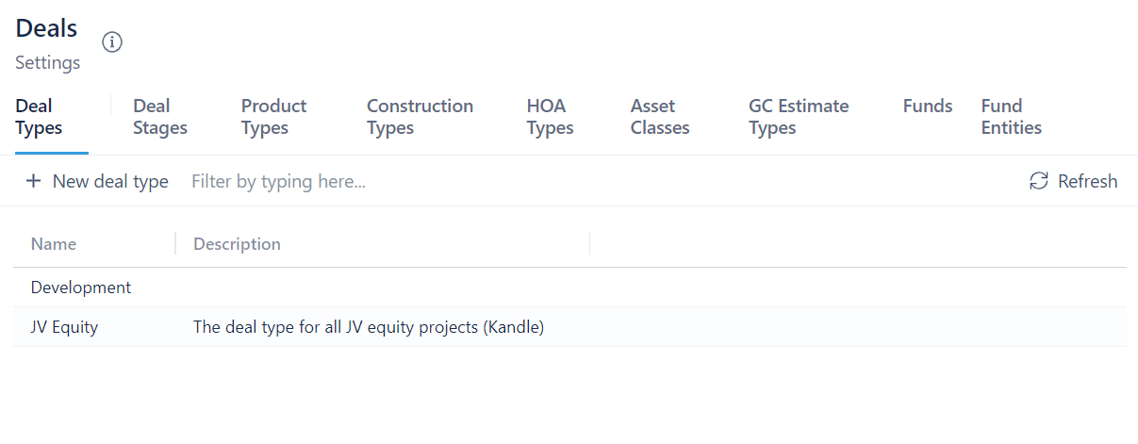Open the Asset Classes tab
The image size is (1138, 444).
pos(660,117)
